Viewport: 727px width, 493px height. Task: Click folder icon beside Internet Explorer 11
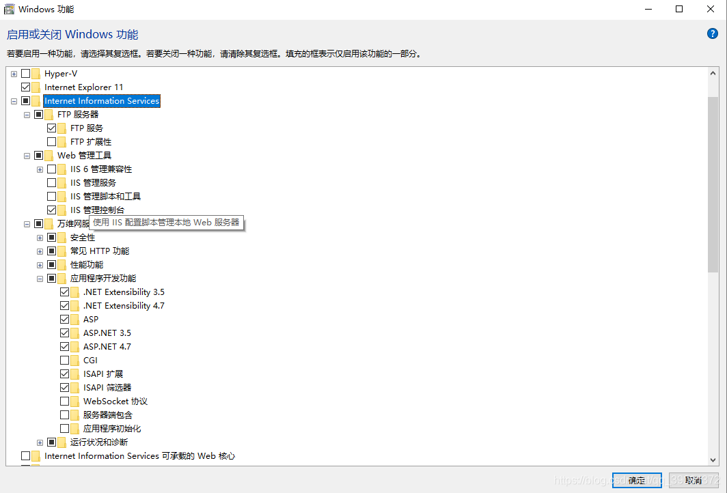[x=36, y=87]
